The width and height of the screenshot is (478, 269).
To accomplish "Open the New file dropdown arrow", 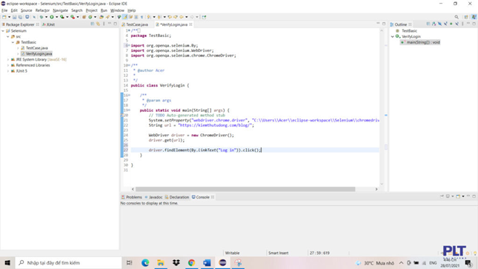I will tap(9, 17).
